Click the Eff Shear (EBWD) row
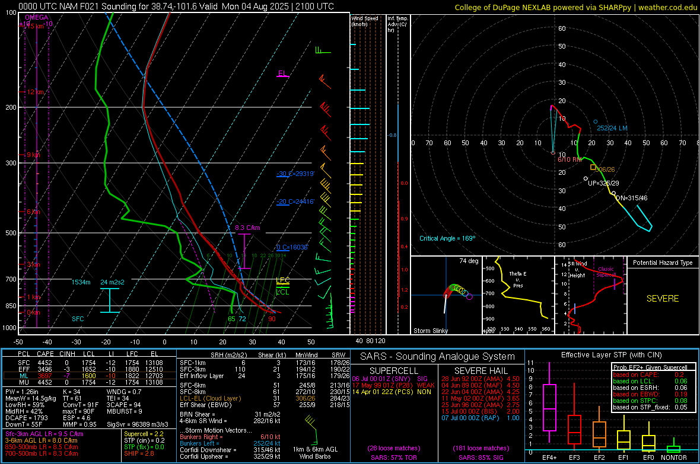Screen dimensions: 700x464 point(265,405)
